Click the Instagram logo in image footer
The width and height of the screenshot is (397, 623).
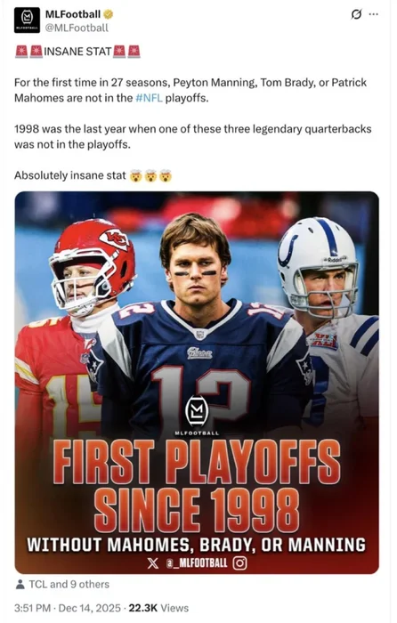click(239, 563)
